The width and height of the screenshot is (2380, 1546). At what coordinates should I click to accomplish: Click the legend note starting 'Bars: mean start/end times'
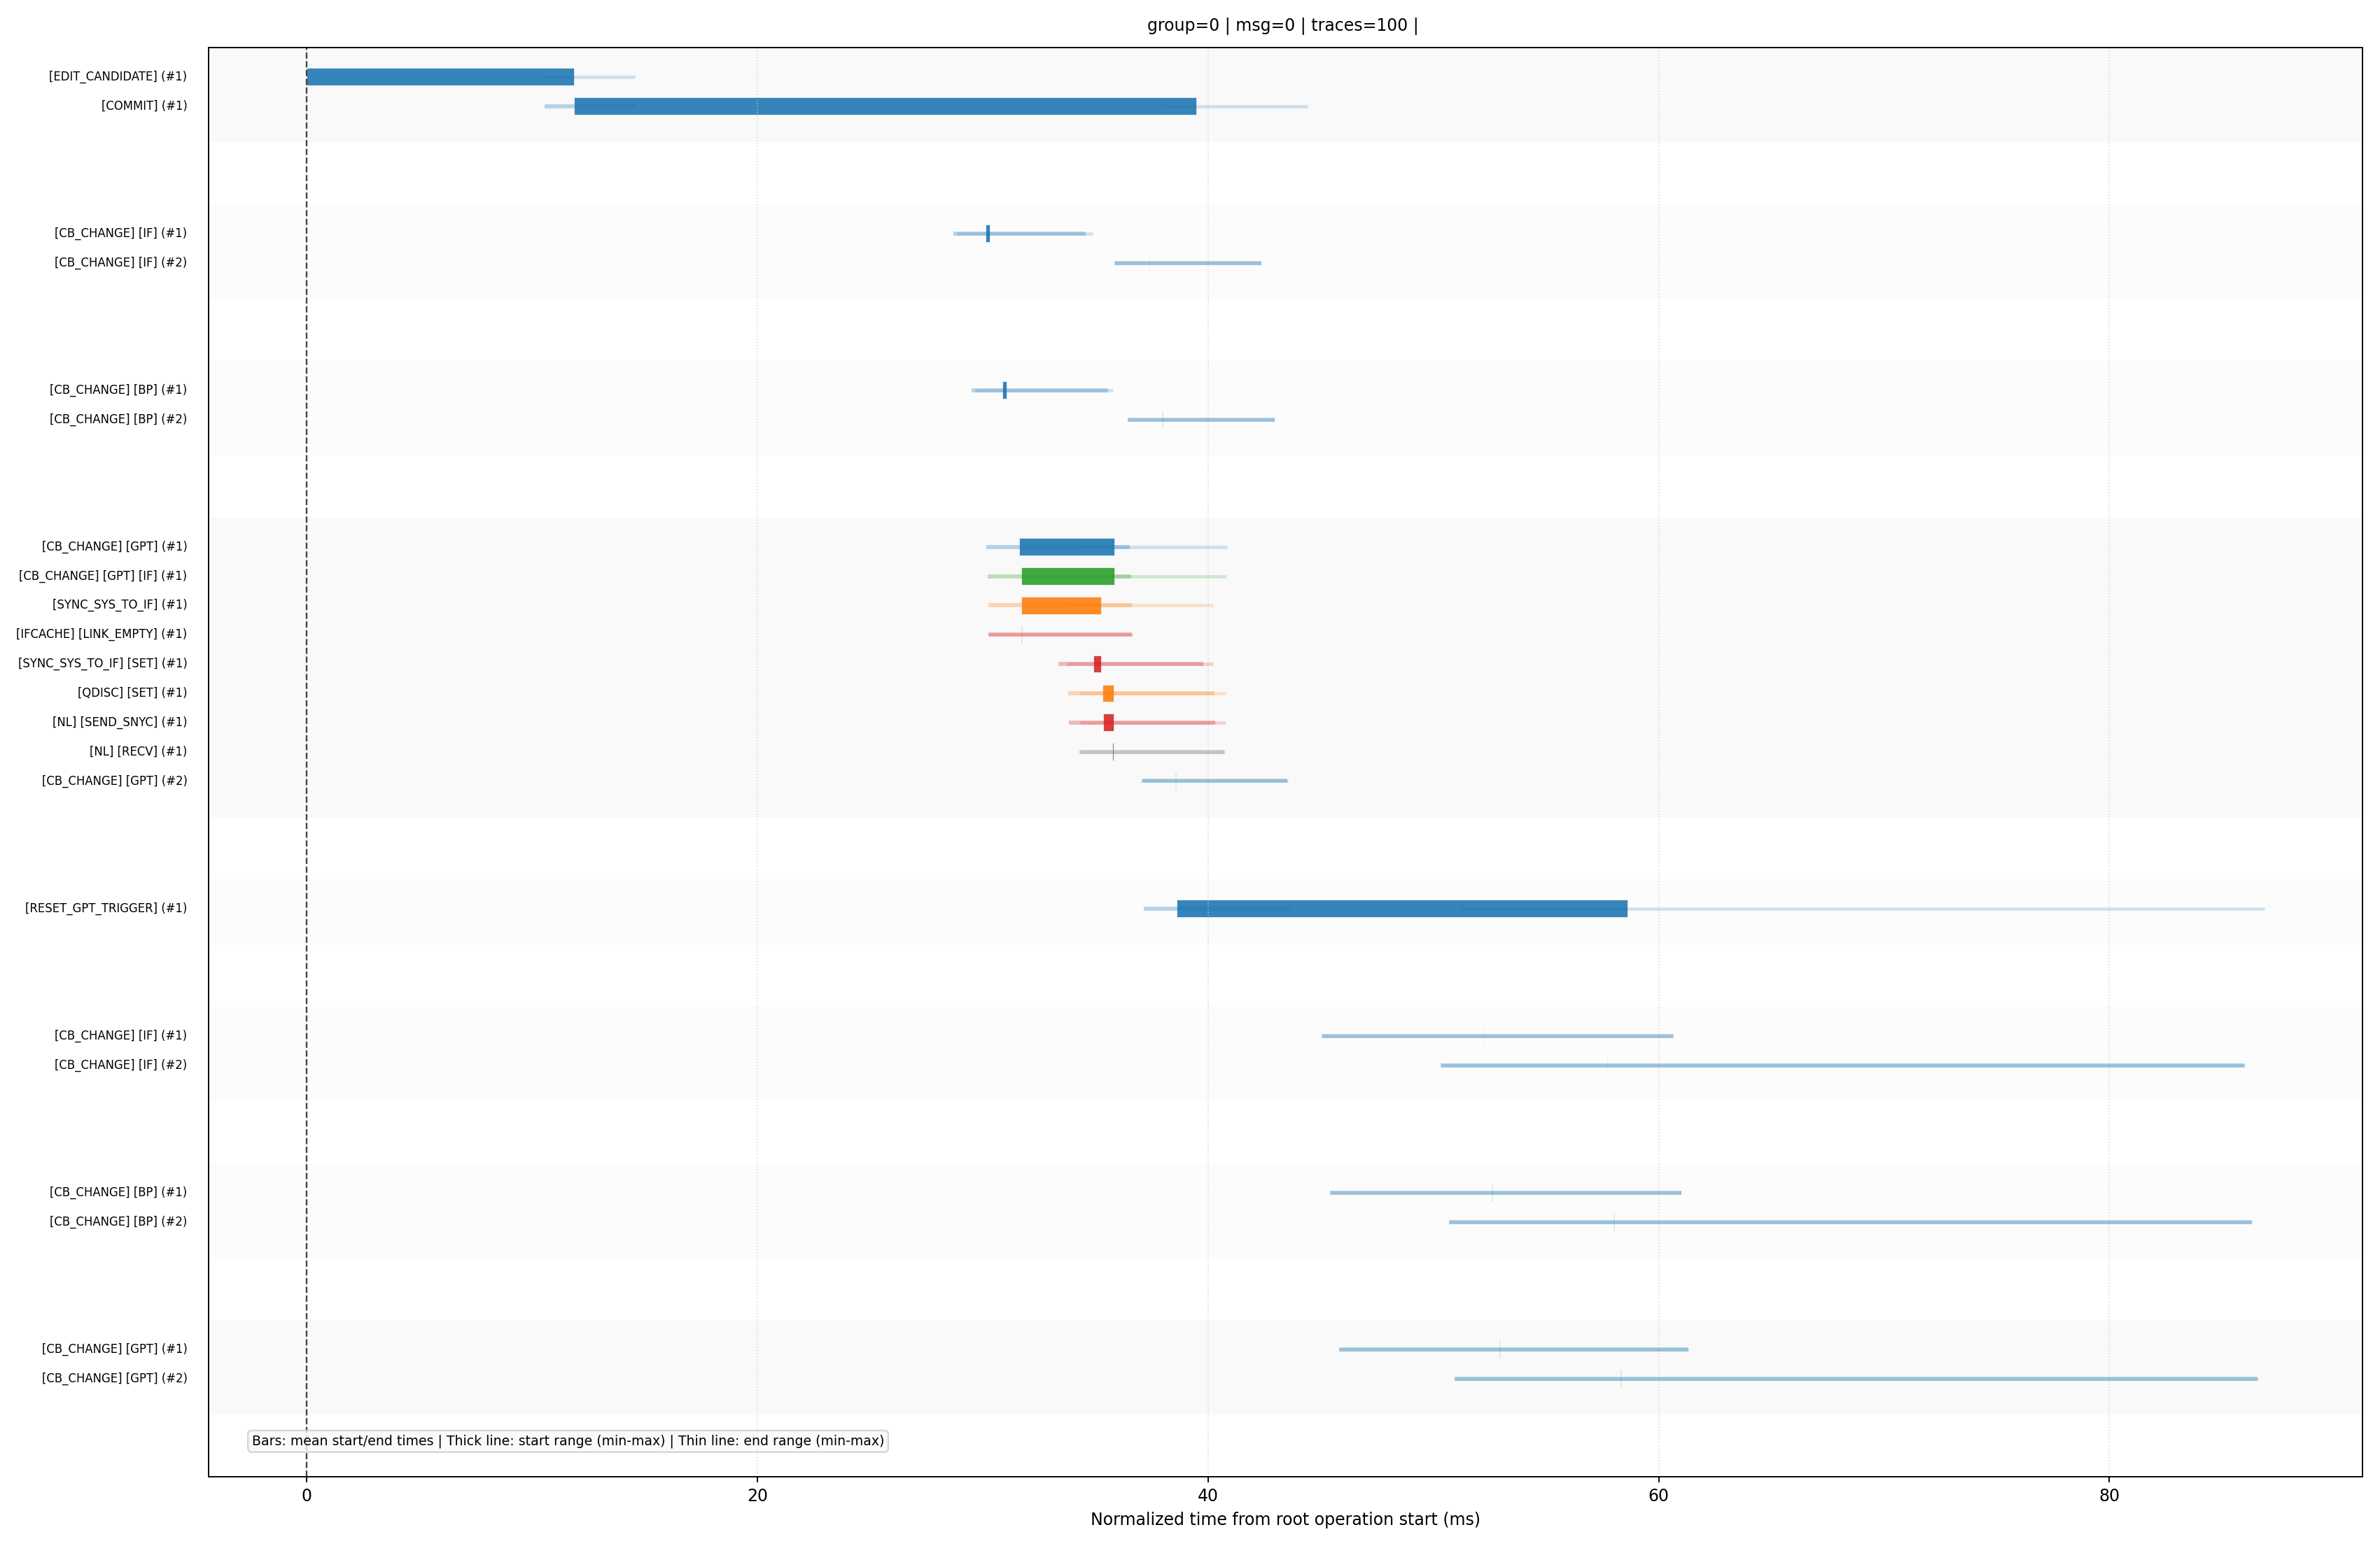pyautogui.click(x=568, y=1441)
